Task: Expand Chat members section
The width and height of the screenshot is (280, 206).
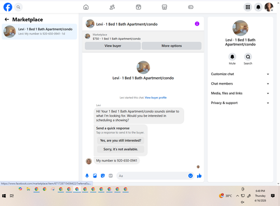Action: click(240, 83)
